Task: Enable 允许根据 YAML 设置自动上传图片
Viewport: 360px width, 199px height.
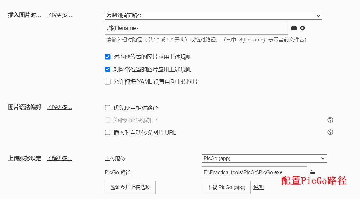Action: pos(108,82)
